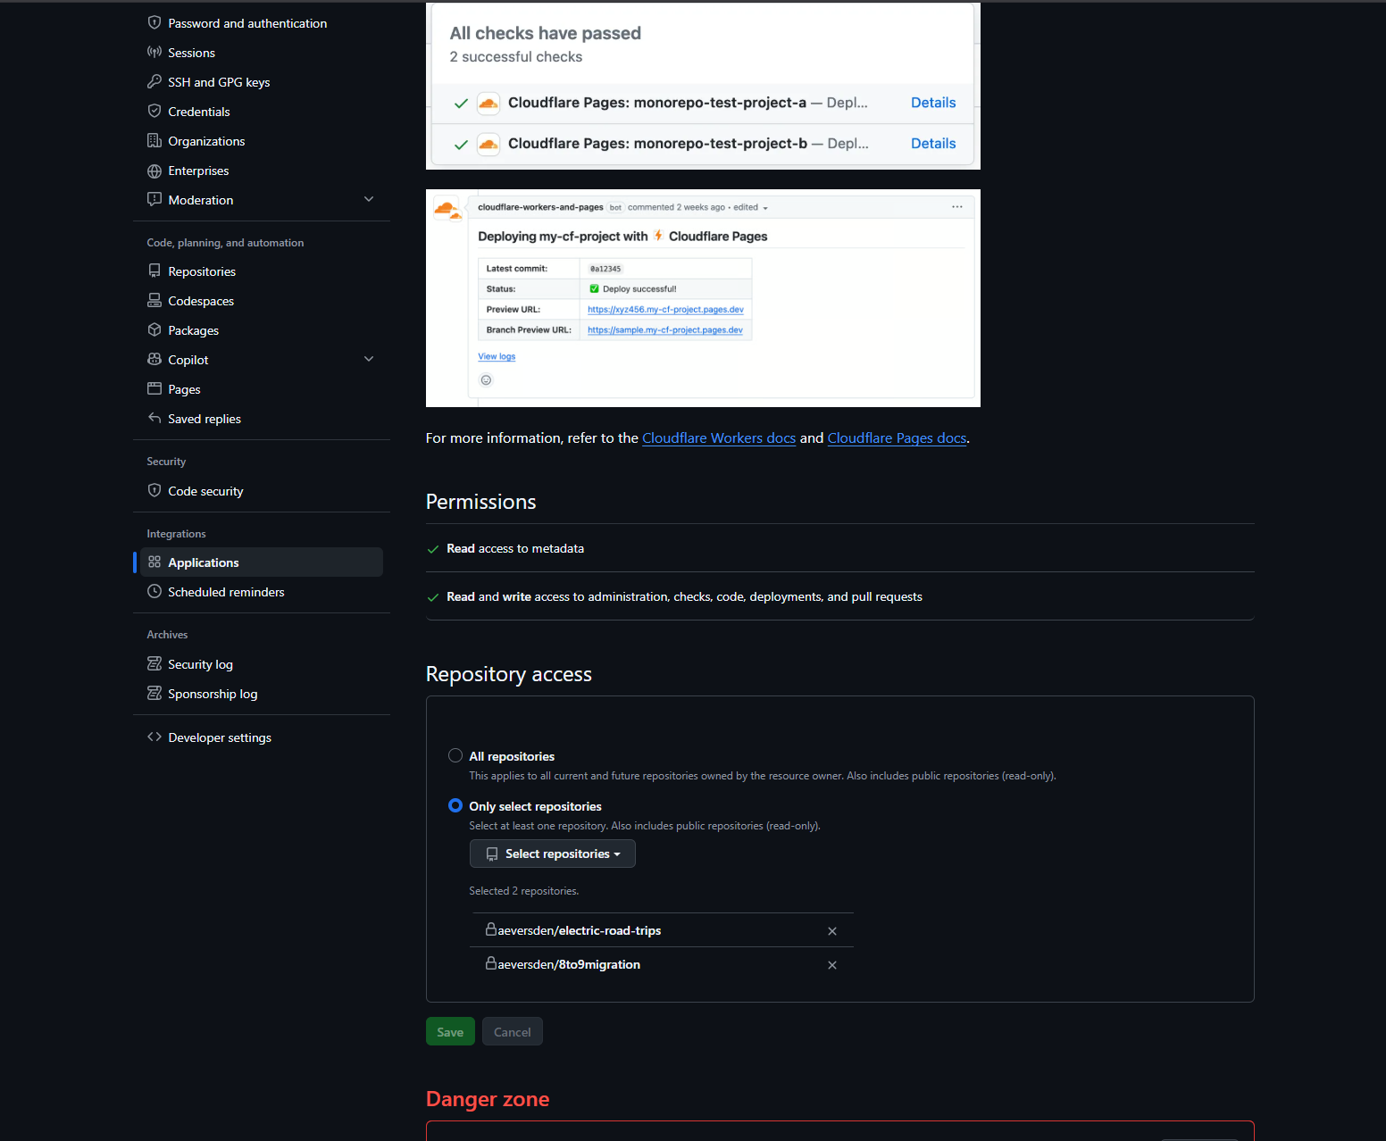Open the Cloudflare Workers docs link
This screenshot has width=1386, height=1141.
click(719, 437)
